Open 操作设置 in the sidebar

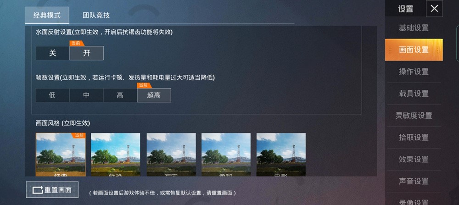coord(414,72)
